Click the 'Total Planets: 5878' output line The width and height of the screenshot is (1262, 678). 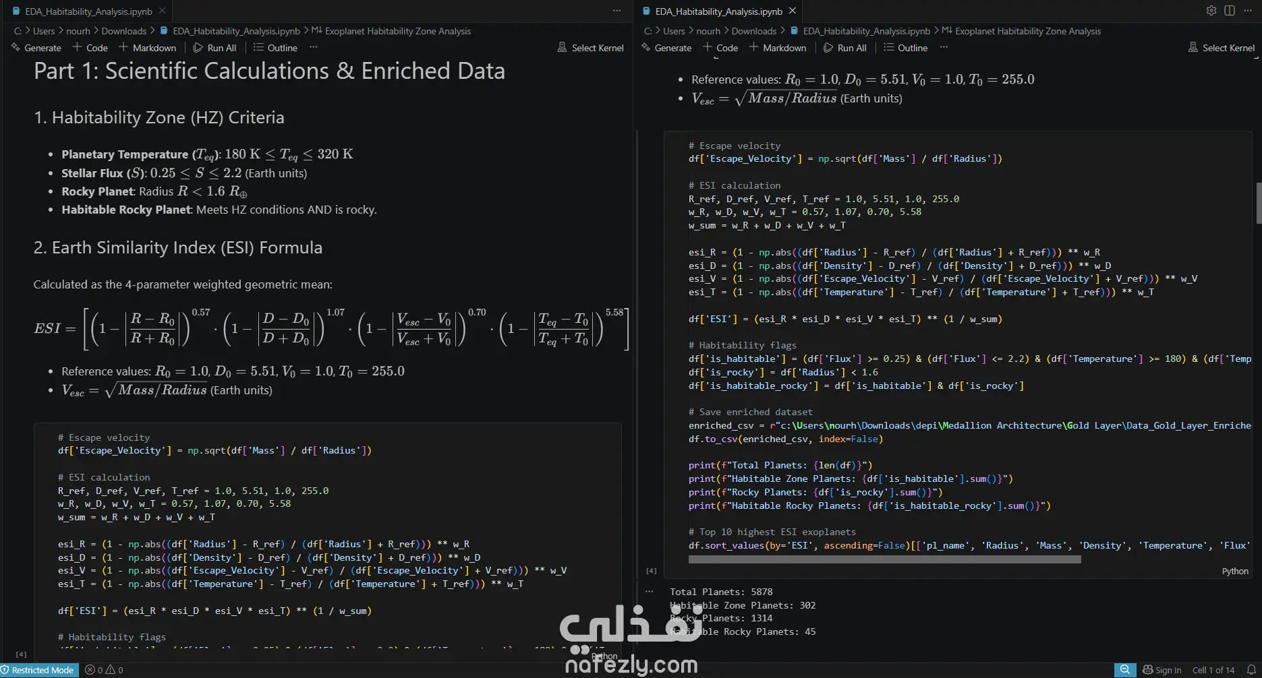click(721, 592)
